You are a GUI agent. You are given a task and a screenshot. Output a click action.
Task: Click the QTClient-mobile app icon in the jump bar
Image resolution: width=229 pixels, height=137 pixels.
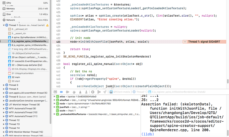(111, 92)
